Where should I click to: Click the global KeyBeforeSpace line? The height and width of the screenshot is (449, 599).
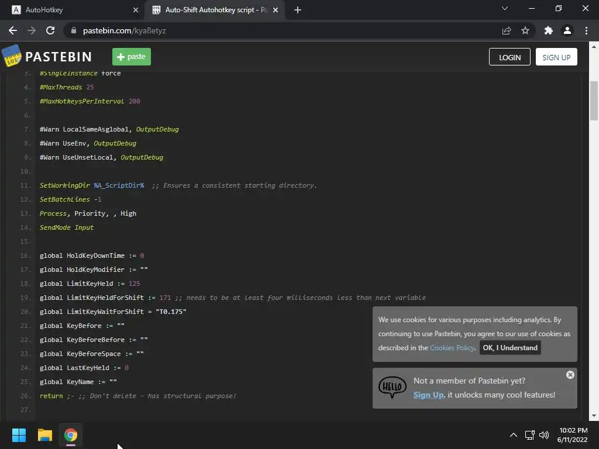[x=92, y=354]
